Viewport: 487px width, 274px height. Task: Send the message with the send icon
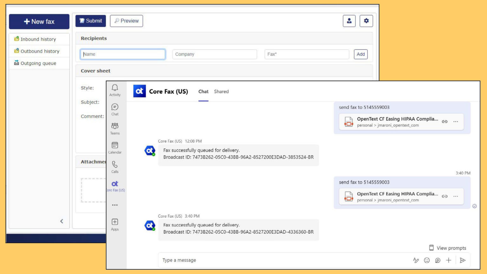point(463,260)
